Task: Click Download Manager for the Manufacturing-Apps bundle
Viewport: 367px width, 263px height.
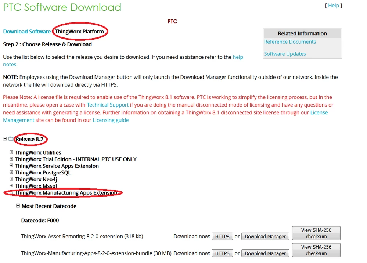Action: click(265, 253)
